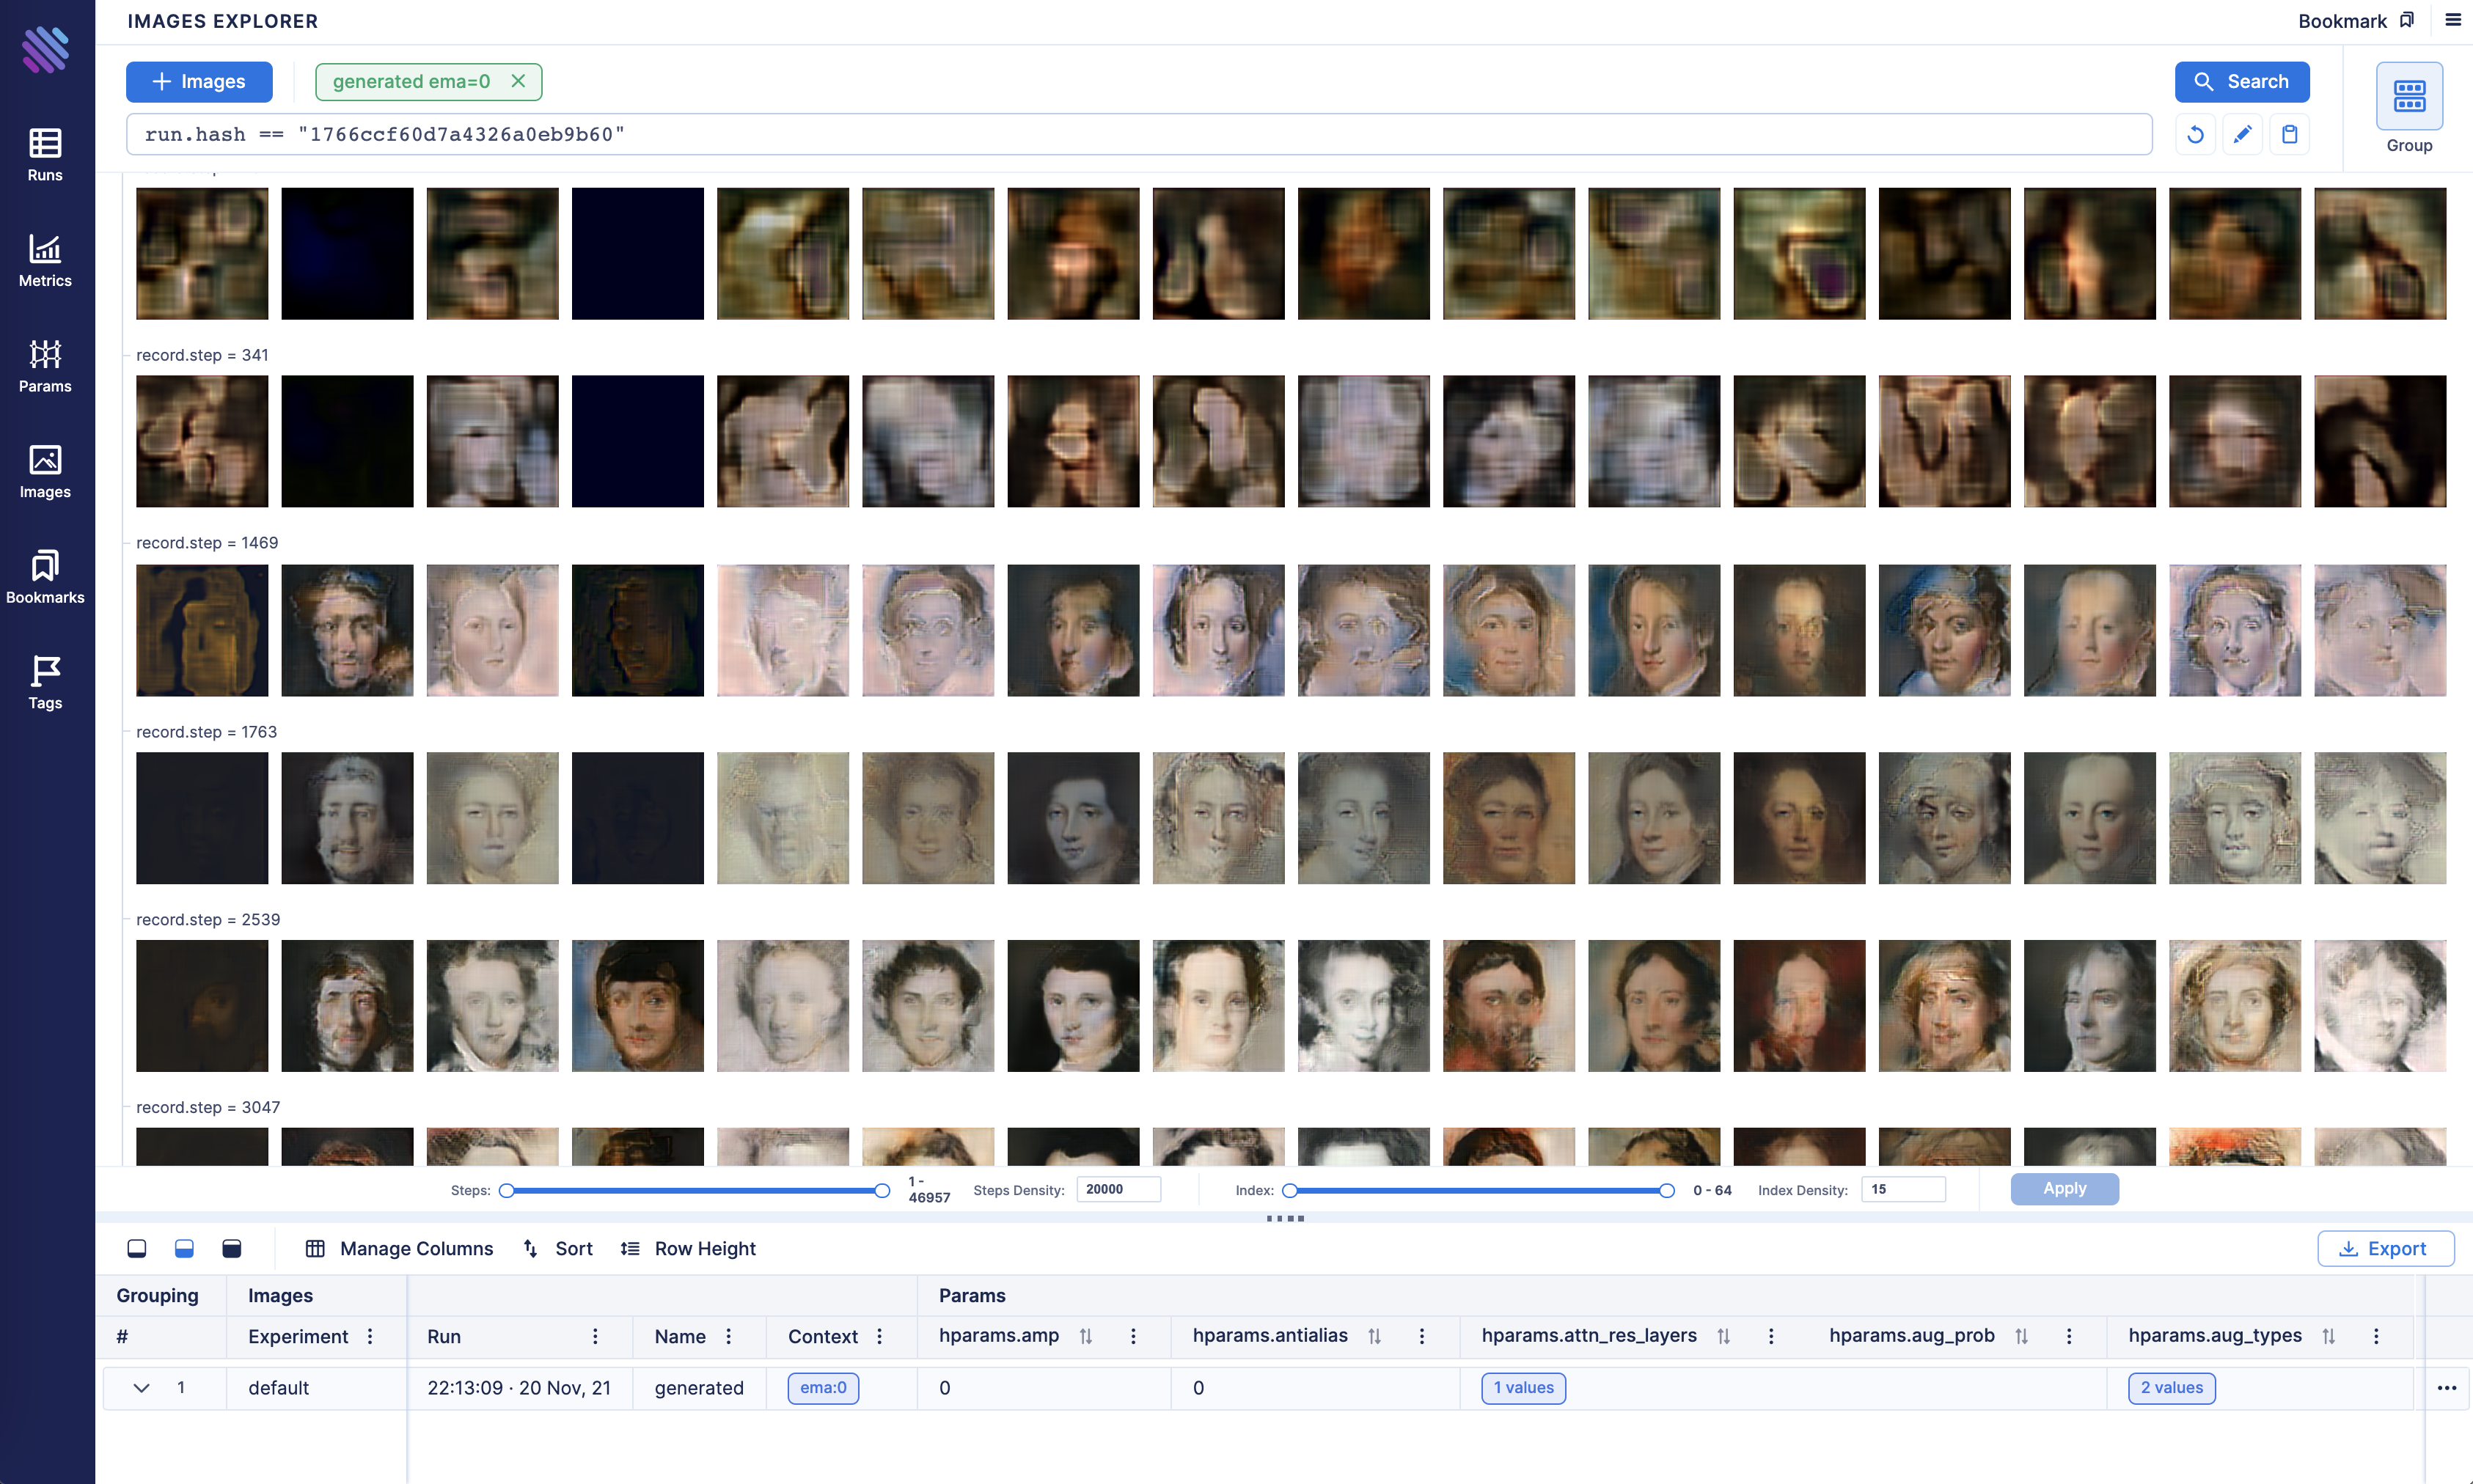Click the pencil edit query icon
The height and width of the screenshot is (1484, 2473).
click(2242, 134)
